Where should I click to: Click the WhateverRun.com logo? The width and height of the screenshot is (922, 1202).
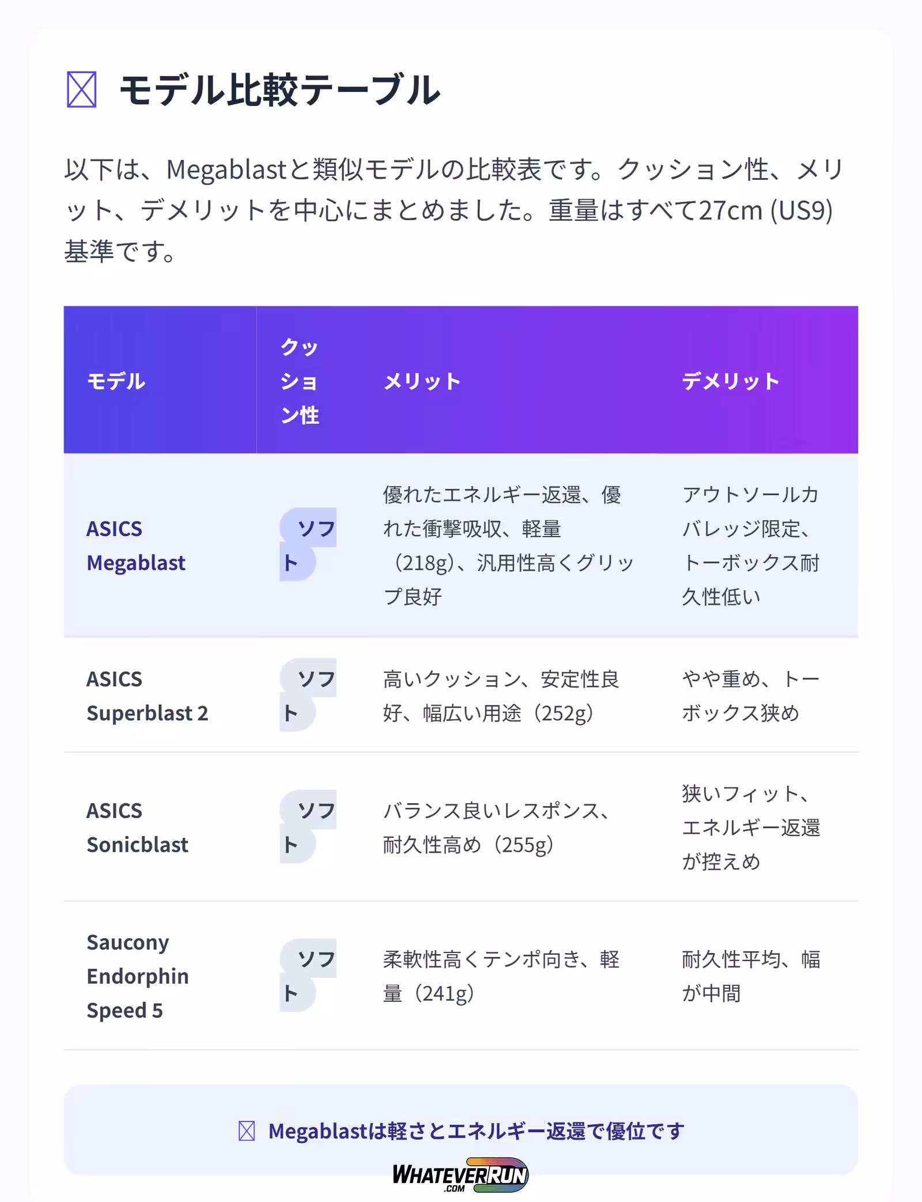click(x=460, y=1174)
